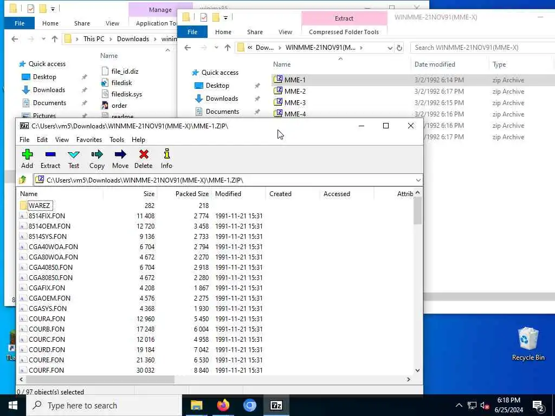Image resolution: width=555 pixels, height=416 pixels.
Task: Open File Explorer from the taskbar
Action: pyautogui.click(x=196, y=405)
